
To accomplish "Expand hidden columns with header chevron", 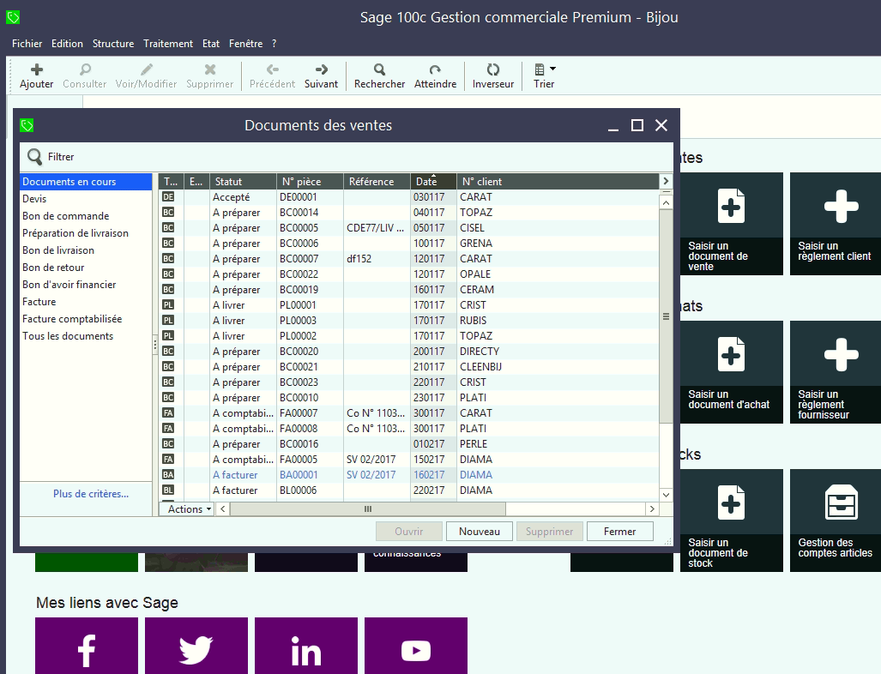I will 666,181.
